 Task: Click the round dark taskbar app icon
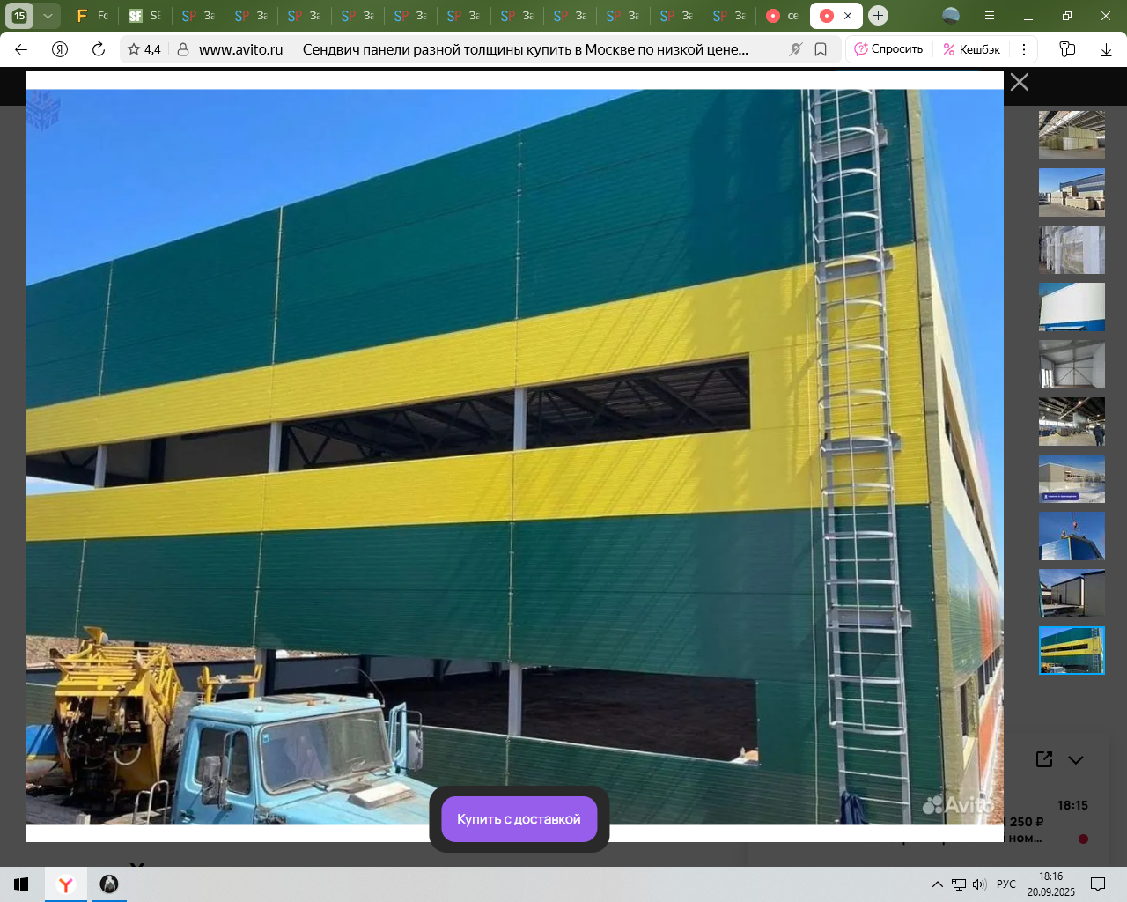click(x=109, y=884)
